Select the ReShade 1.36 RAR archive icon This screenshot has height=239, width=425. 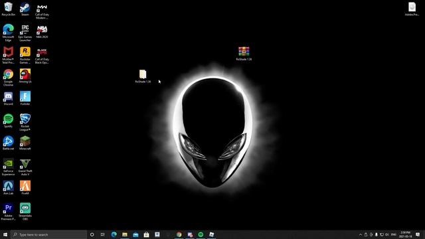point(244,53)
